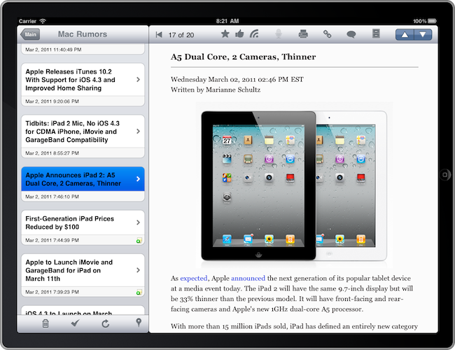The width and height of the screenshot is (455, 350).
Task: Jump to first article icon
Action: (159, 35)
